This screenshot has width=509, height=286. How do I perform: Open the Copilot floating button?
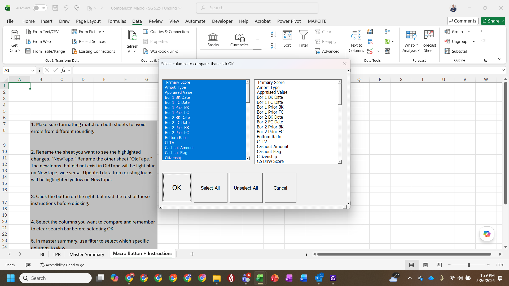click(x=487, y=234)
